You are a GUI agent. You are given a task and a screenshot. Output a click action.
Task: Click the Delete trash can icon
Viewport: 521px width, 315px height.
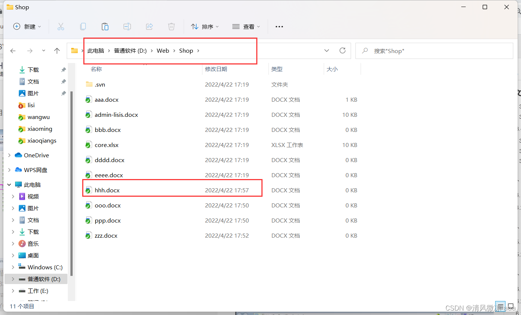171,27
